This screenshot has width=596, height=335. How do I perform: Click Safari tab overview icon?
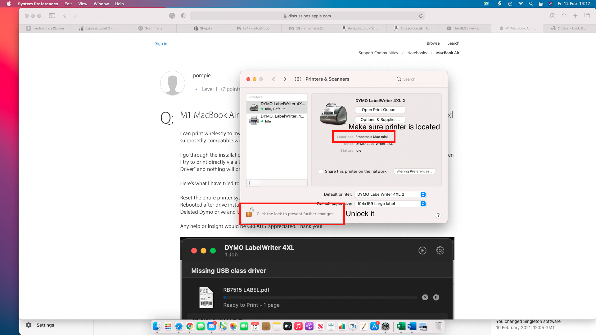click(x=587, y=16)
